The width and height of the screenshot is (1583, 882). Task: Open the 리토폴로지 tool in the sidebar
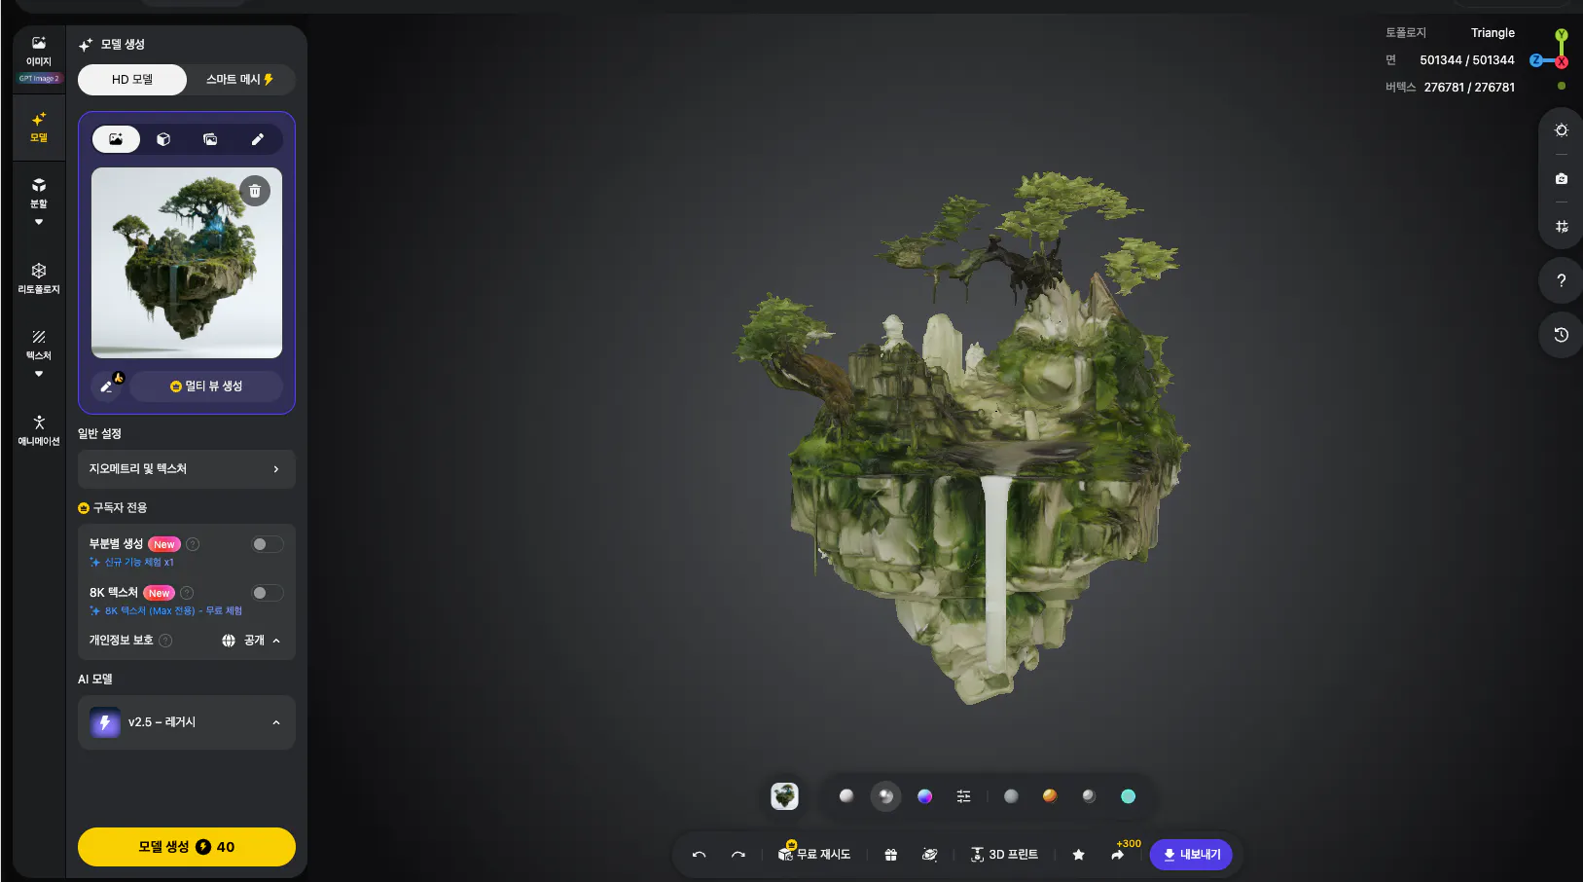pos(39,278)
